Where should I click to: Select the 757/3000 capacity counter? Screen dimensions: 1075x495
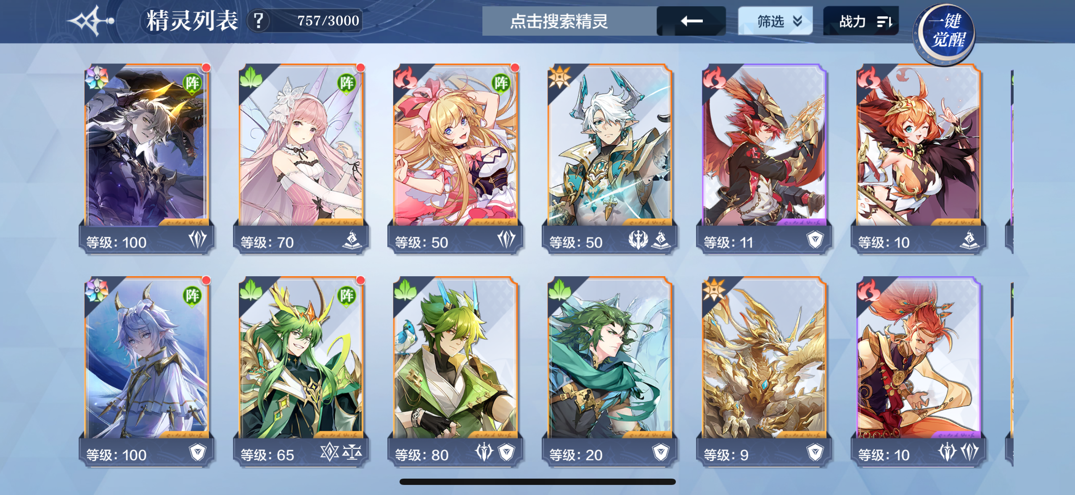pos(328,21)
